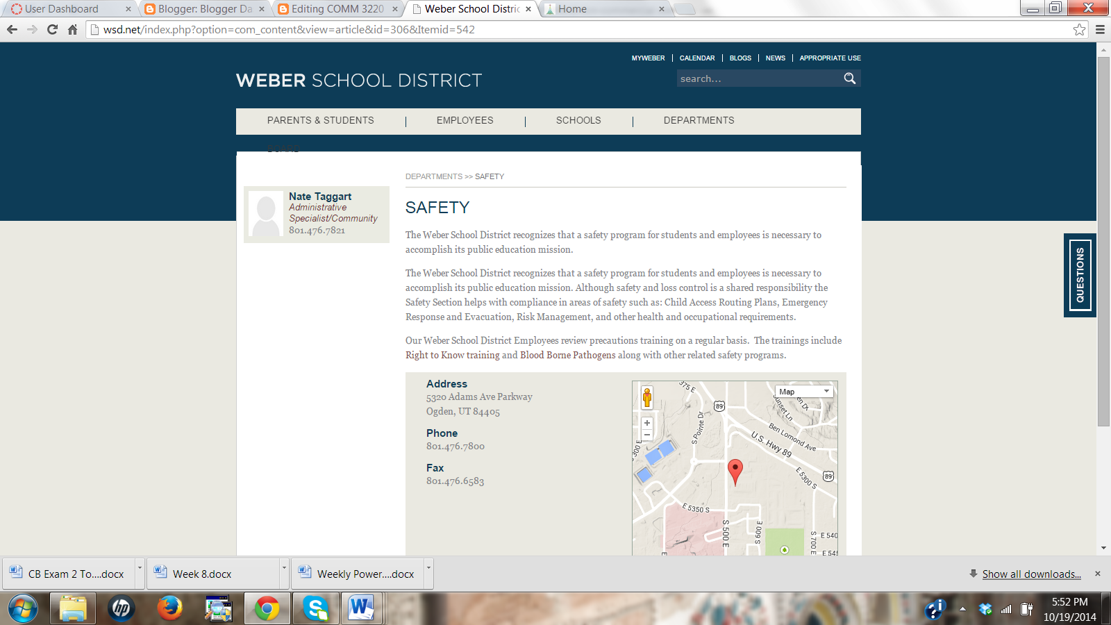
Task: Zoom out on the map
Action: (x=647, y=435)
